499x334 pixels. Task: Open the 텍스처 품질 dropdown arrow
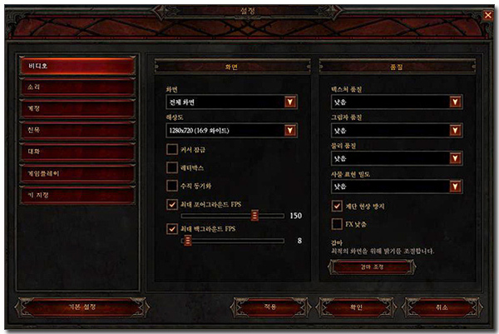tap(456, 102)
